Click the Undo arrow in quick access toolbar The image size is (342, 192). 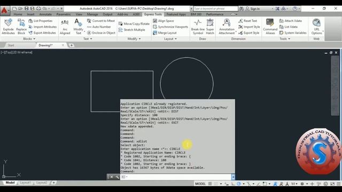coord(44,9)
